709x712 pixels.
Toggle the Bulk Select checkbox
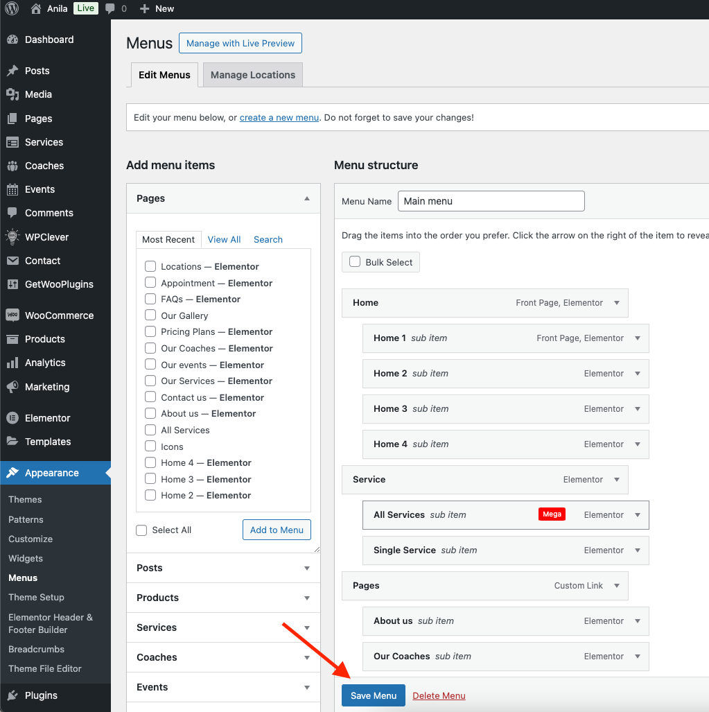click(355, 262)
